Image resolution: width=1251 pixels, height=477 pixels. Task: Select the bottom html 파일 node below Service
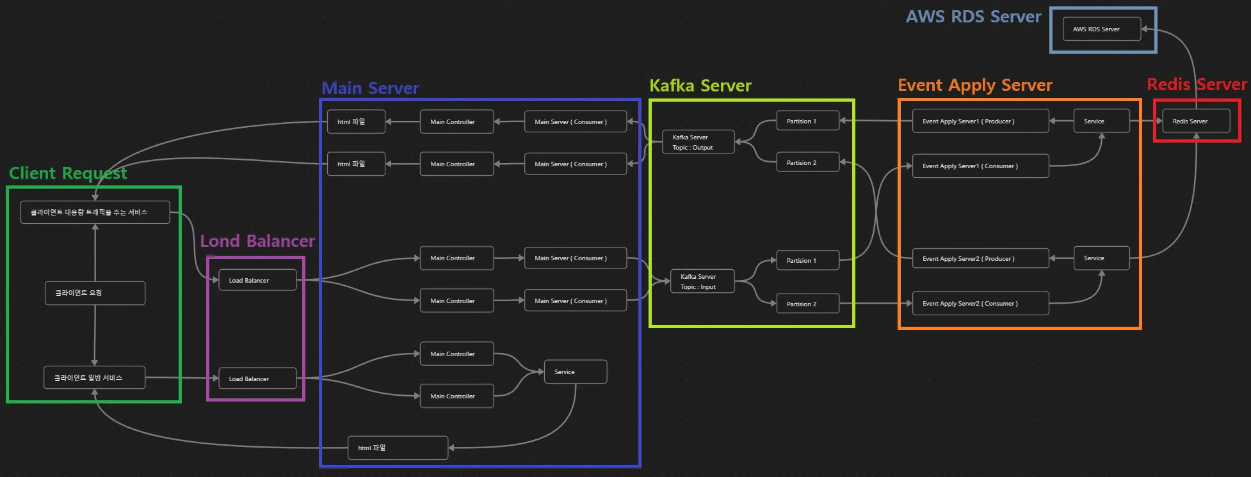(398, 448)
